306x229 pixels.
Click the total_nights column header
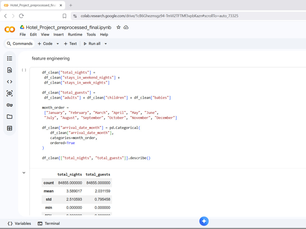[69, 174]
